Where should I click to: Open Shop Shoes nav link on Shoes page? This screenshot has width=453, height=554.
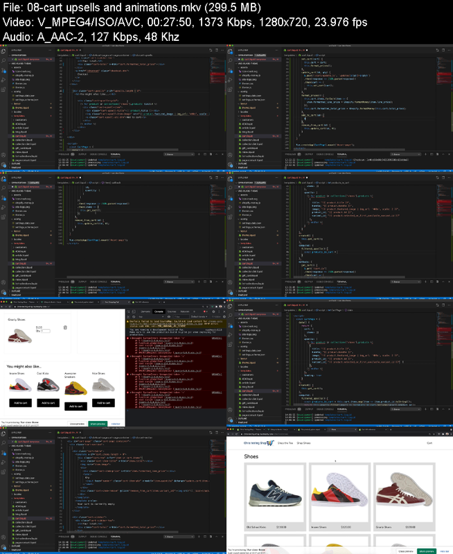coord(303,443)
